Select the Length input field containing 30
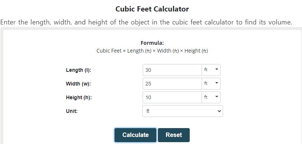This screenshot has width=302, height=144. tap(172, 70)
